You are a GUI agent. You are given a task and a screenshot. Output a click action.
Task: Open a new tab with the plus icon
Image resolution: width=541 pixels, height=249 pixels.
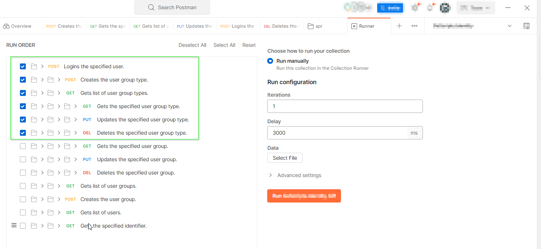pyautogui.click(x=399, y=26)
